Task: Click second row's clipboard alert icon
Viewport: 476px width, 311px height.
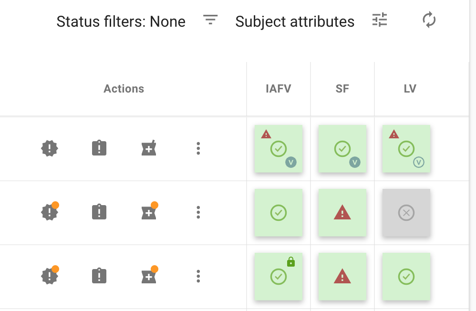Action: click(x=99, y=212)
